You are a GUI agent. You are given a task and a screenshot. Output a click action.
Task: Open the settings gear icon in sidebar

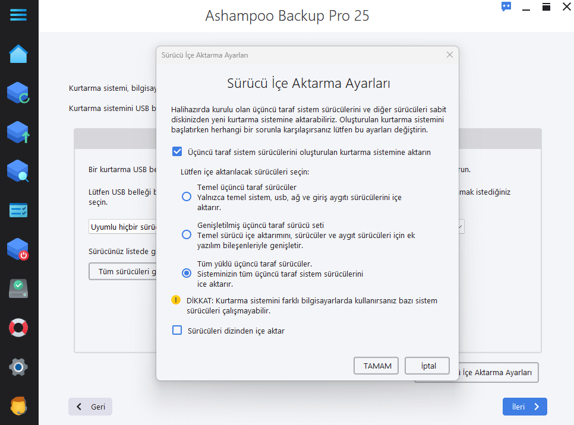(x=18, y=367)
